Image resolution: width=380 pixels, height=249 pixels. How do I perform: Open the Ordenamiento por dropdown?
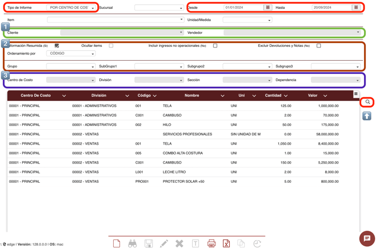pyautogui.click(x=71, y=54)
